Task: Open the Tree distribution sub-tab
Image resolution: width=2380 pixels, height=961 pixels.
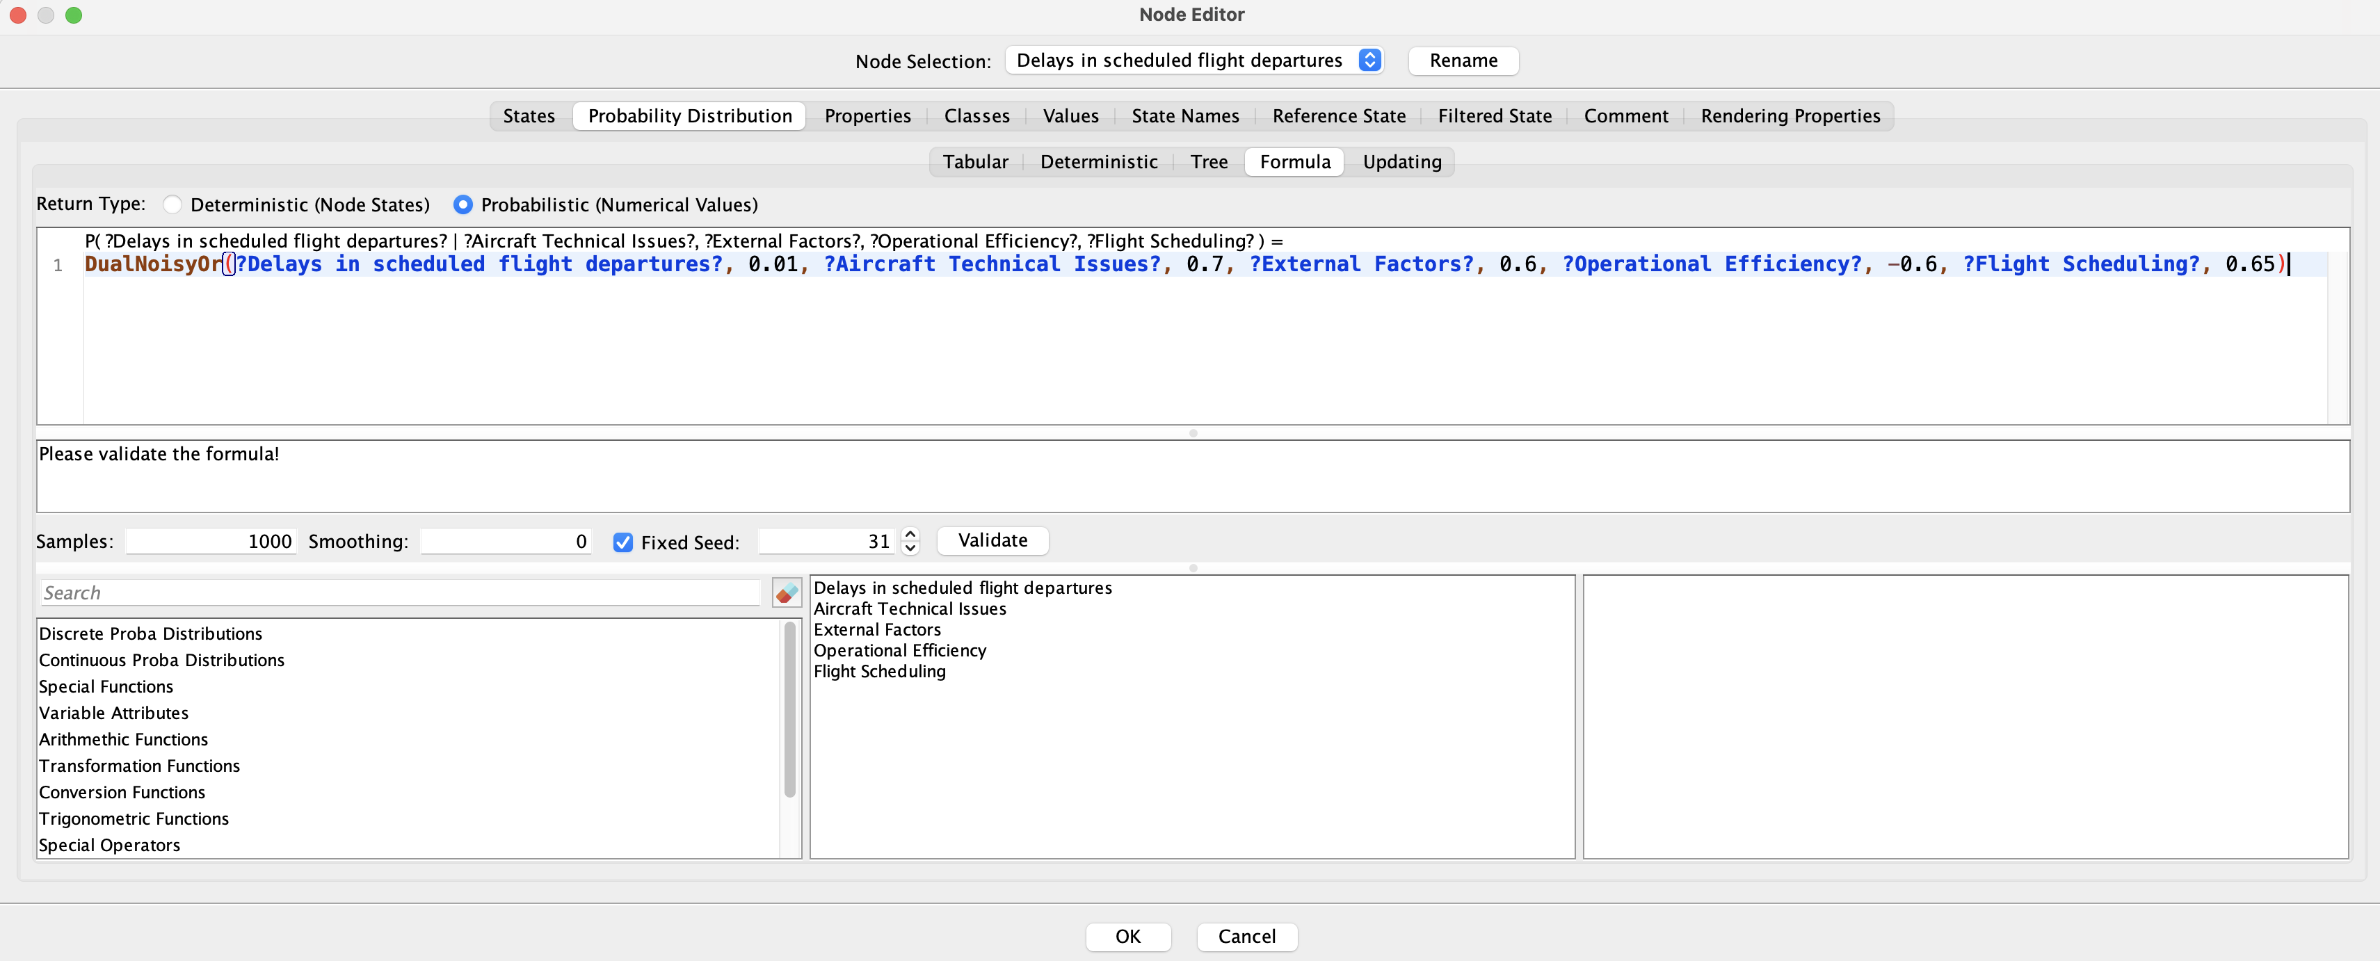Action: (x=1209, y=162)
